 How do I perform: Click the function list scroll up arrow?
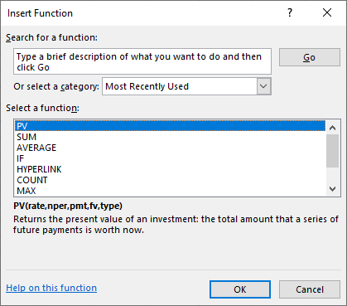click(x=332, y=128)
